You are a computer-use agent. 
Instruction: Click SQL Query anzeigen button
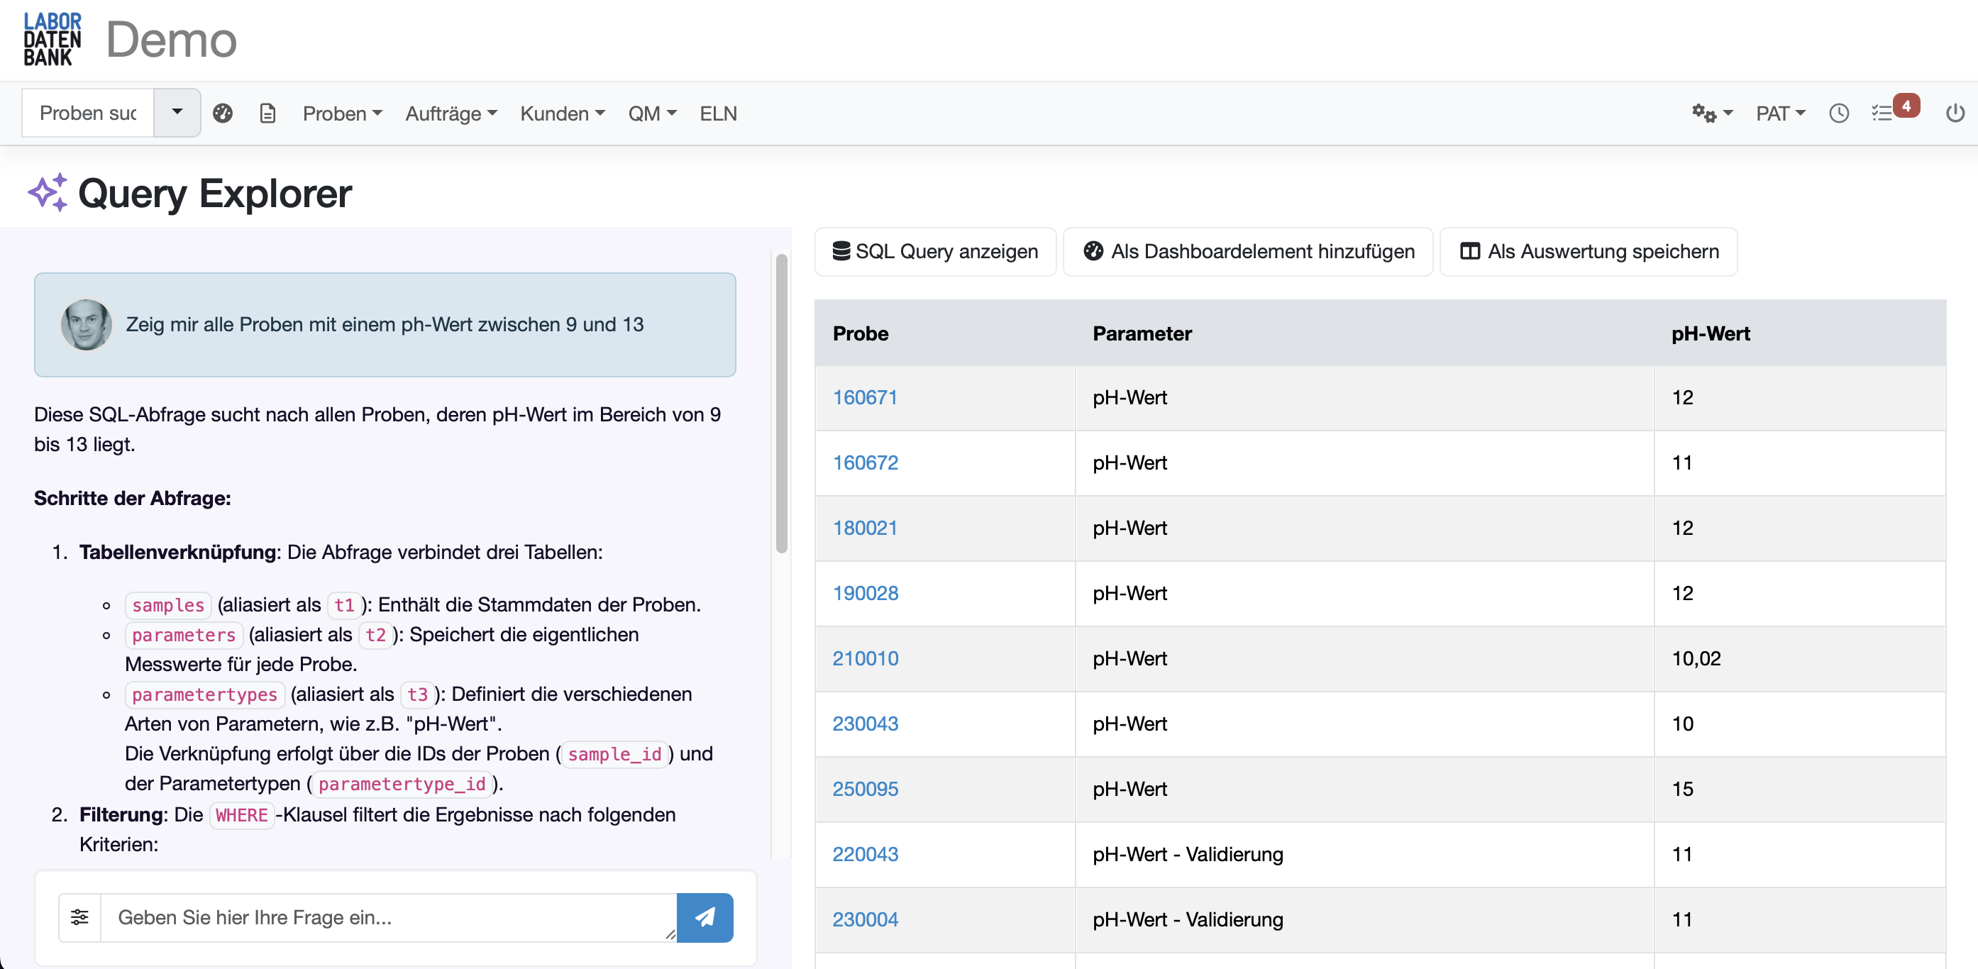tap(935, 251)
